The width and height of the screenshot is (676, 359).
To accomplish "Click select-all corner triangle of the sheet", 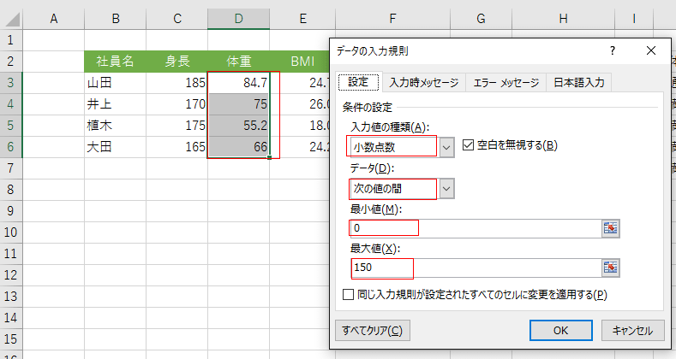I will tap(11, 18).
